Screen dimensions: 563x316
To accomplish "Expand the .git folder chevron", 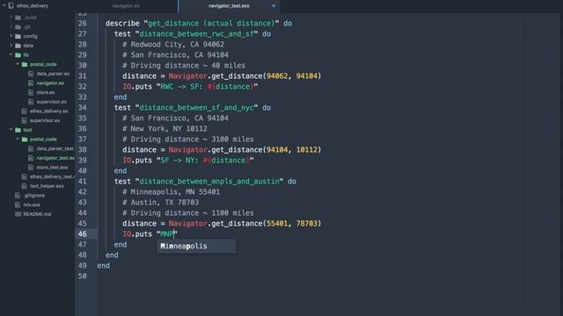I will pyautogui.click(x=11, y=27).
